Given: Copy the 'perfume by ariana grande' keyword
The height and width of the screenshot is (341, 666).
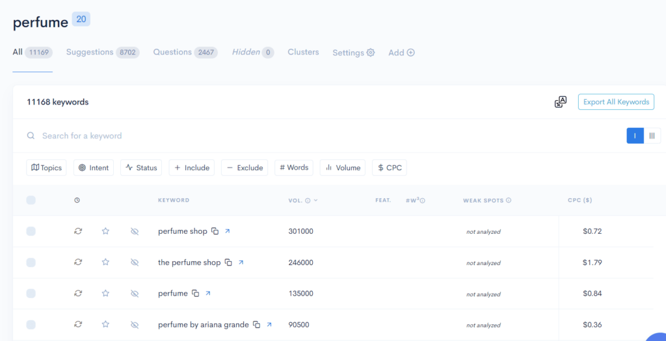Looking at the screenshot, I should (256, 325).
